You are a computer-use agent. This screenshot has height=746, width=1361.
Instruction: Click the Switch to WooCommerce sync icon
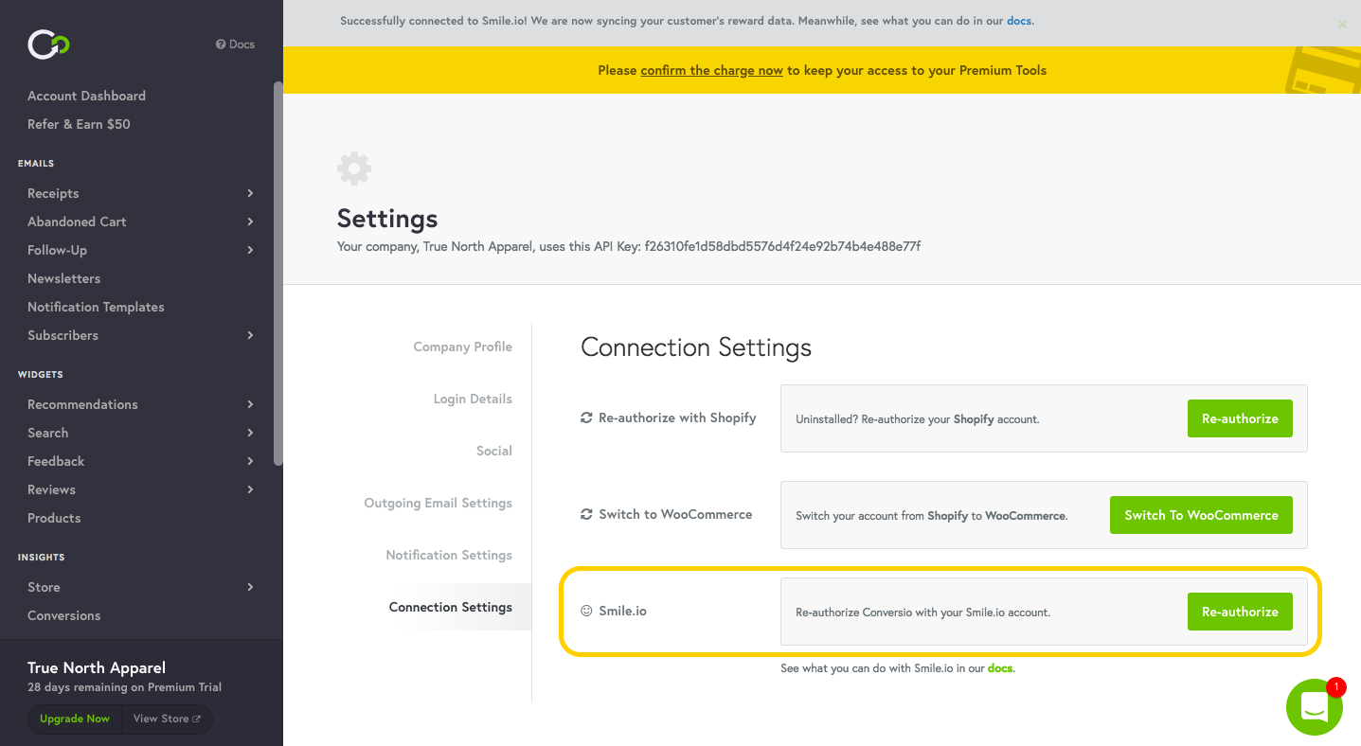[586, 514]
